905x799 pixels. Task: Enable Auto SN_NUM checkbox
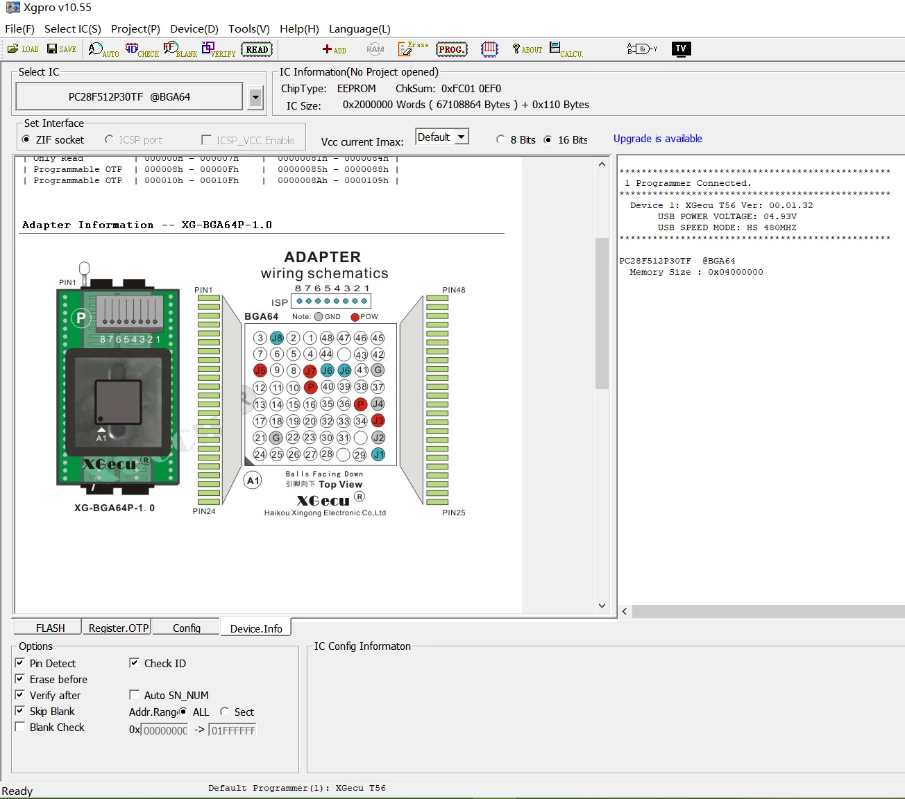click(135, 695)
